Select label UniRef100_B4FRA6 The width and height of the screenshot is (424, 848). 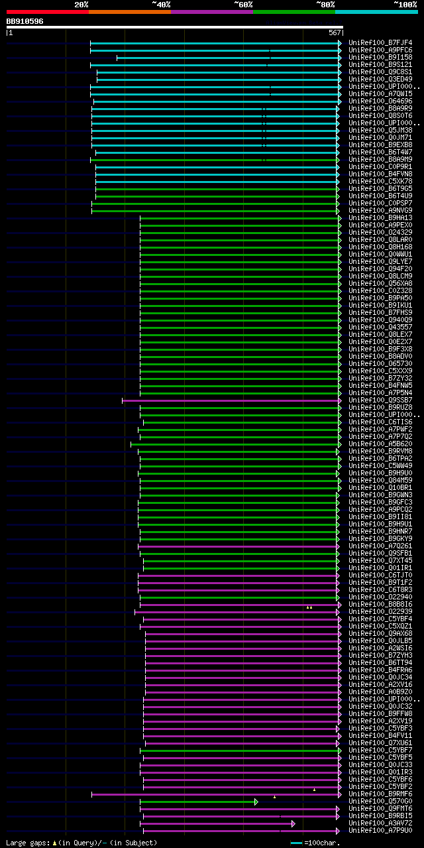point(380,670)
